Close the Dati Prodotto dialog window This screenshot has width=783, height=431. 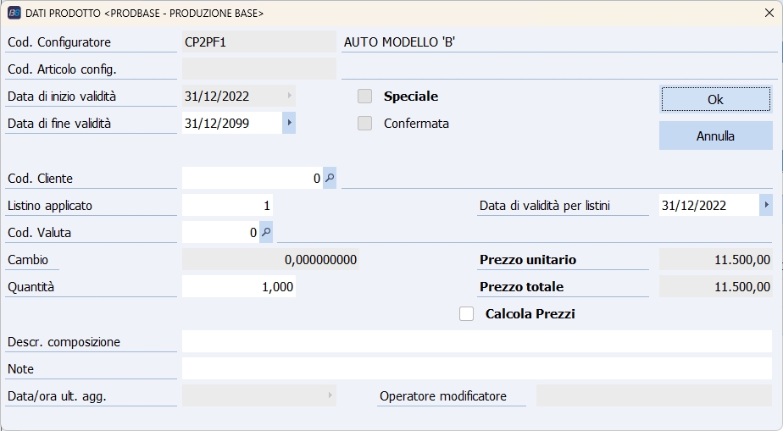point(769,13)
